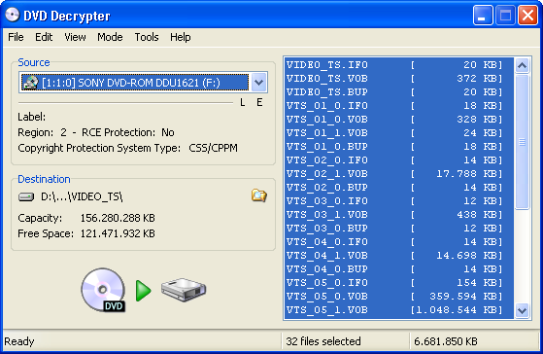
Task: Open the Tools menu
Action: pos(147,37)
